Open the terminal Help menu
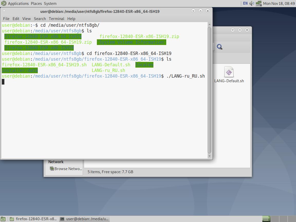This screenshot has height=222, width=296. pos(71,18)
